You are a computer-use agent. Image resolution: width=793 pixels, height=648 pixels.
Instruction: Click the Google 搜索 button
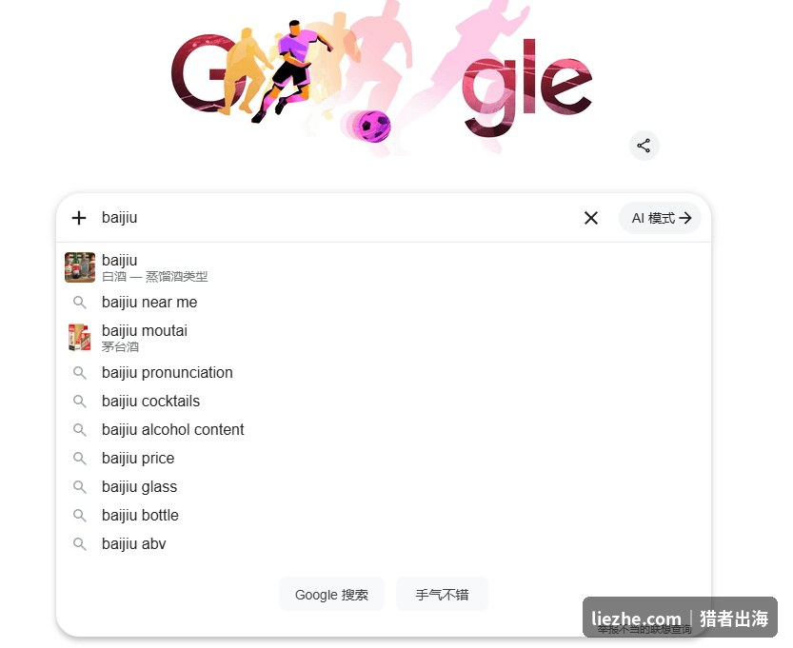331,595
